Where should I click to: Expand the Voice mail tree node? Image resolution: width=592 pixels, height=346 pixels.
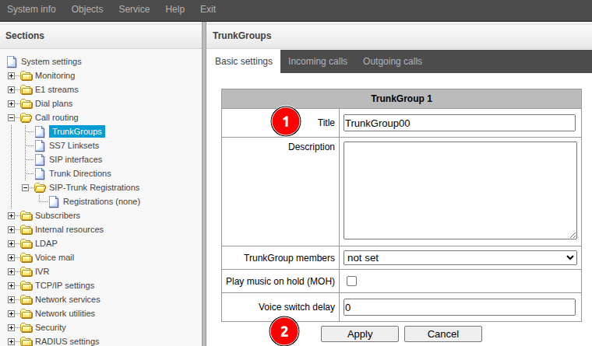12,257
